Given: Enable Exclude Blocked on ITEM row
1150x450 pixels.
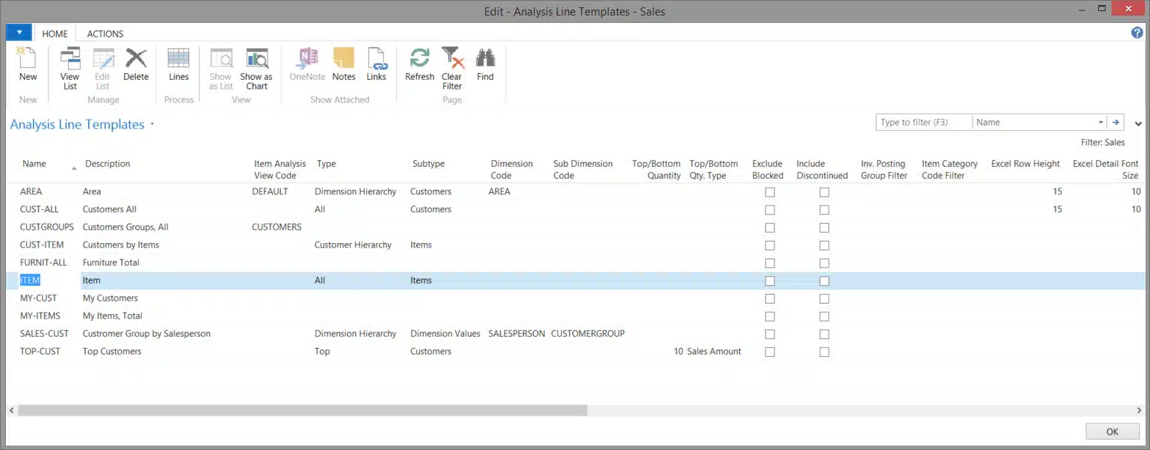Looking at the screenshot, I should point(769,281).
